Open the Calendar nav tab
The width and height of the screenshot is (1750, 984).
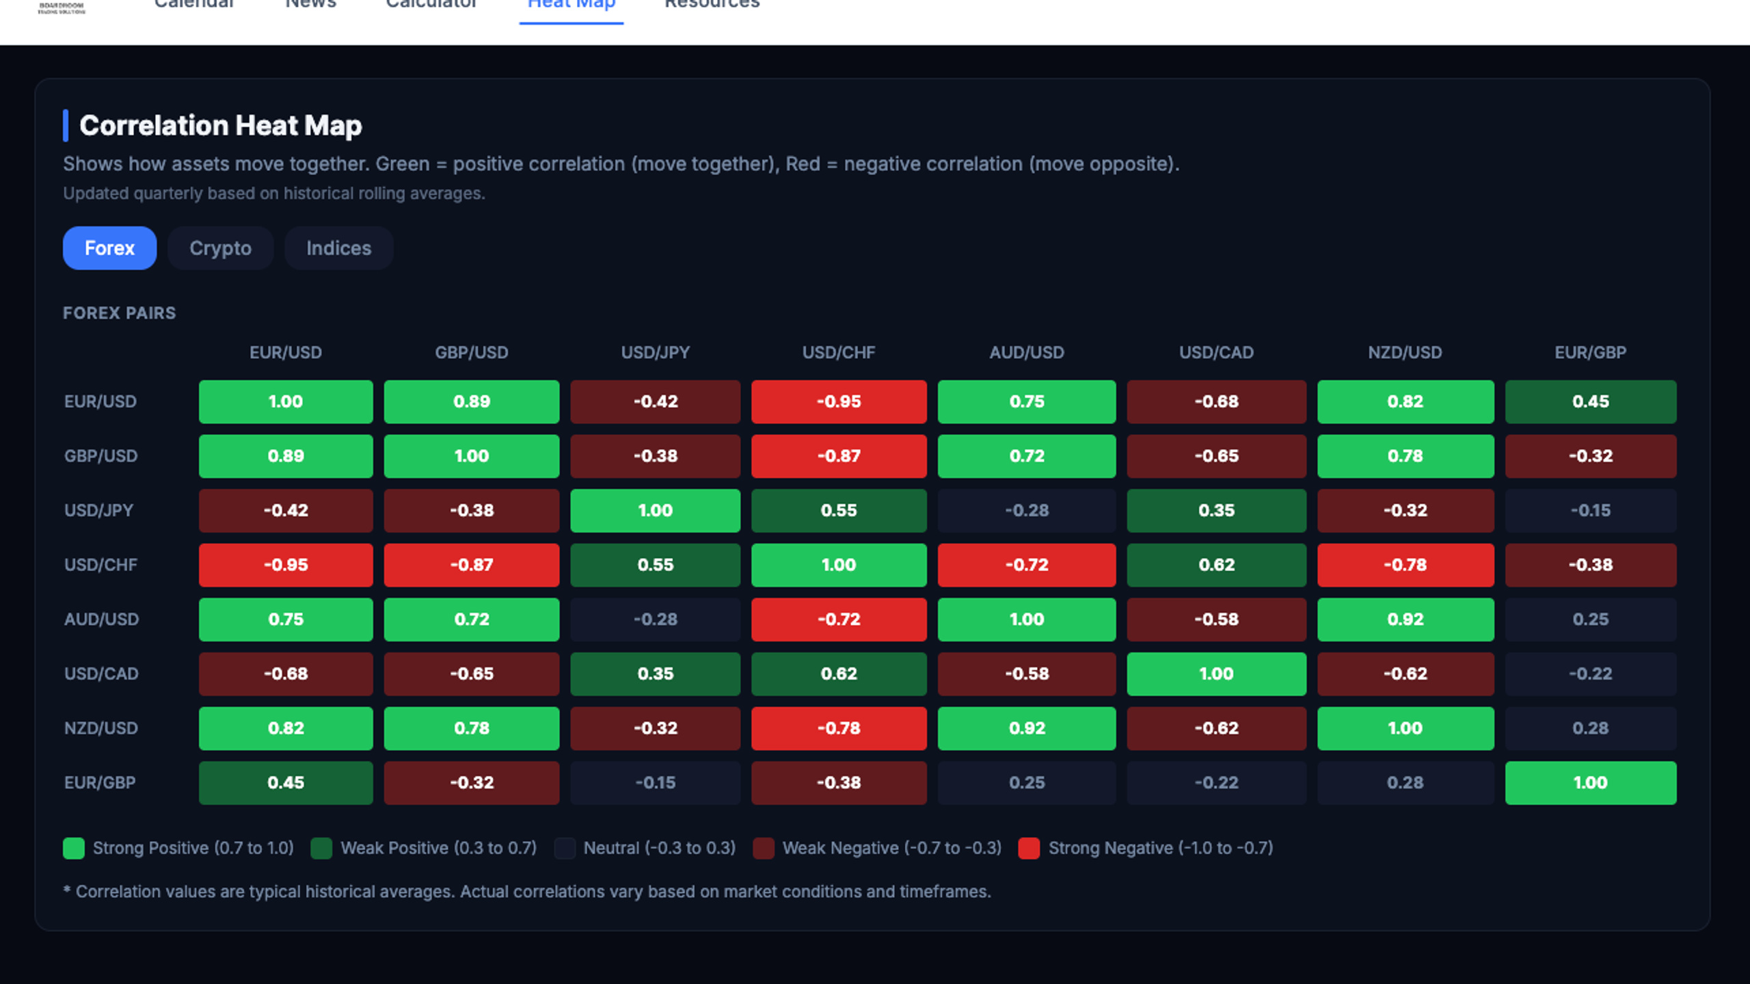coord(194,4)
